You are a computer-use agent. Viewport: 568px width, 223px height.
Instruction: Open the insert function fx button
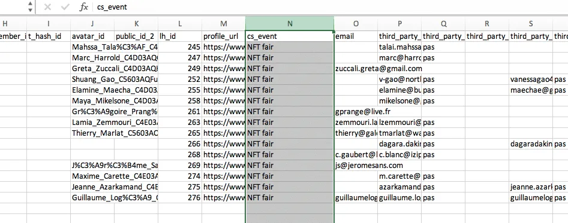point(84,7)
